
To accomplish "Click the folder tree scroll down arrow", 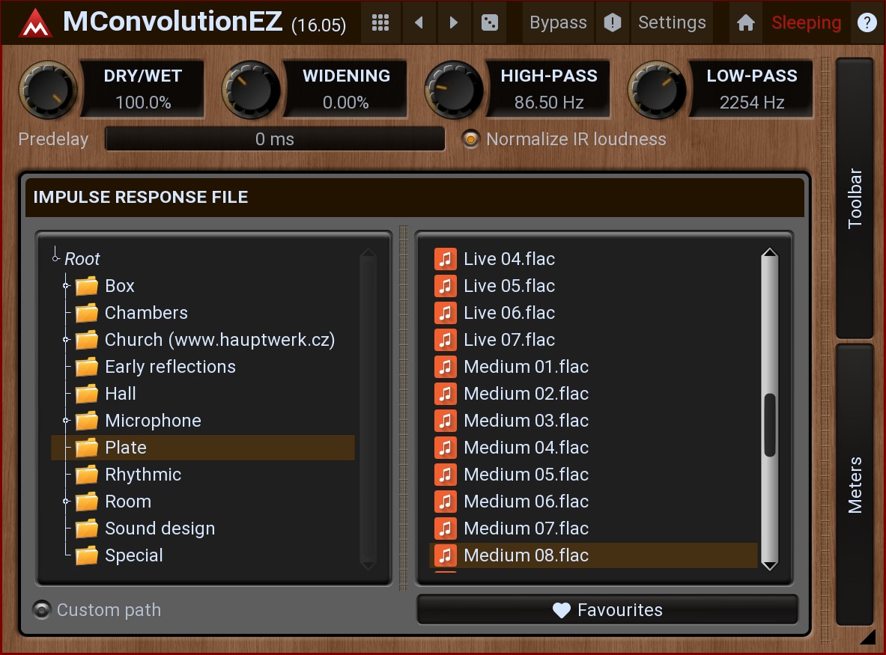I will click(x=368, y=564).
